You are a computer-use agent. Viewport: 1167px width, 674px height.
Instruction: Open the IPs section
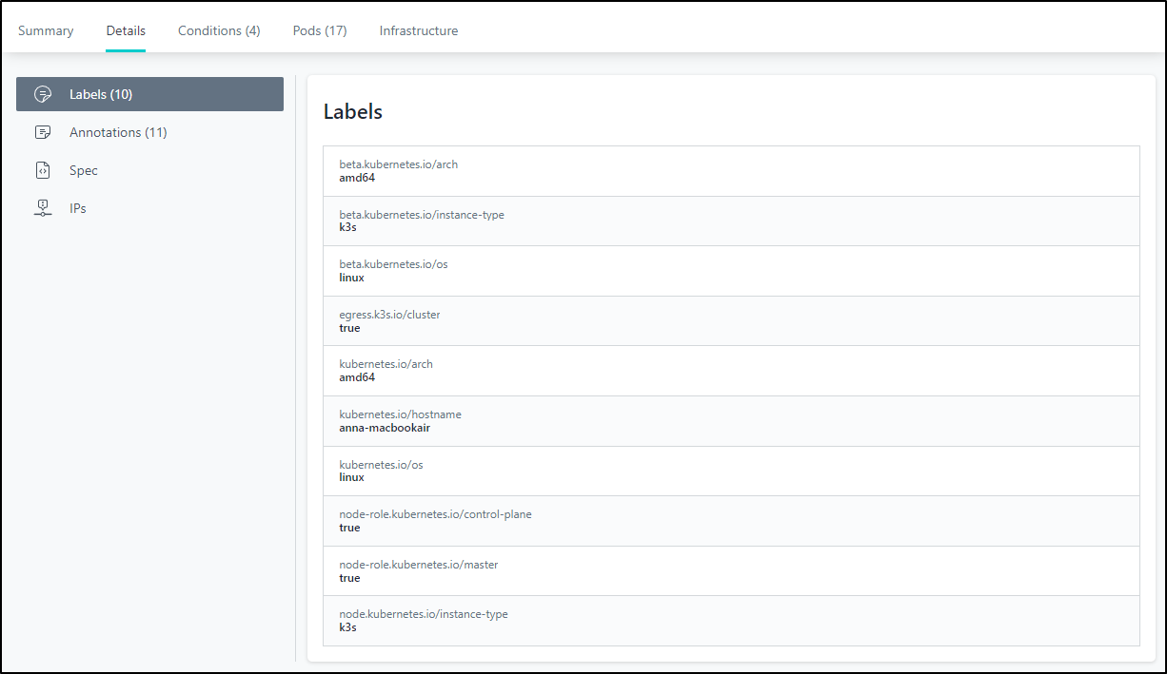click(78, 208)
